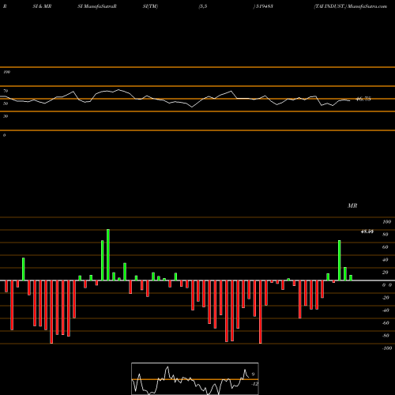This screenshot has width=395, height=395.
Task: Click the MR axis label 80
Action: point(386,235)
